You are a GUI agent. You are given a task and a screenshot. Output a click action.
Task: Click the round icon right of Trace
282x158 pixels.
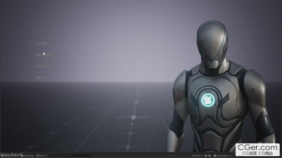coord(206,156)
